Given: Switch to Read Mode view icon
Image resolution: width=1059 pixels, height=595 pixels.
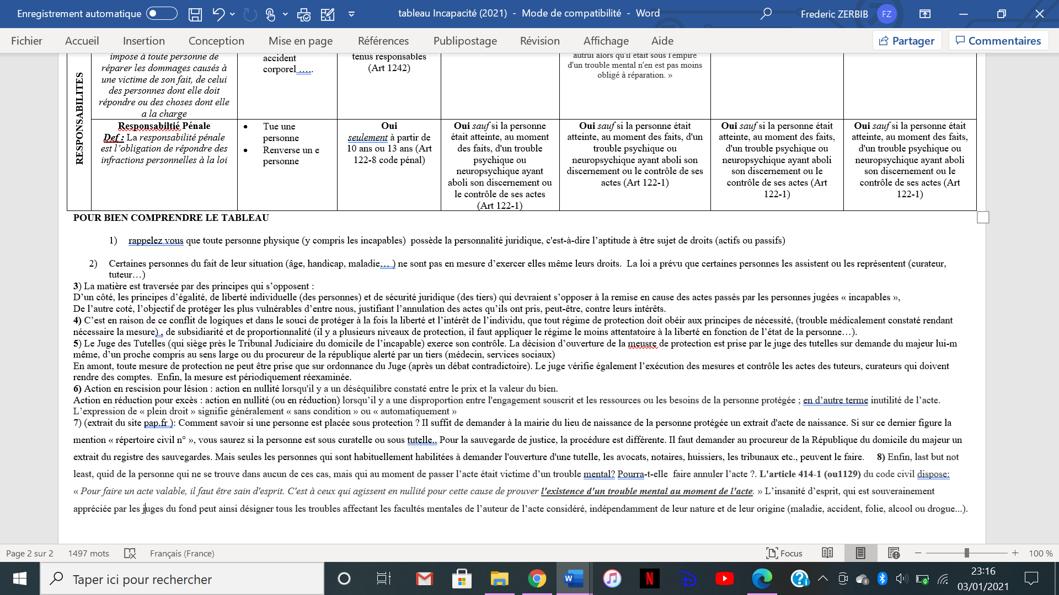Looking at the screenshot, I should (827, 553).
